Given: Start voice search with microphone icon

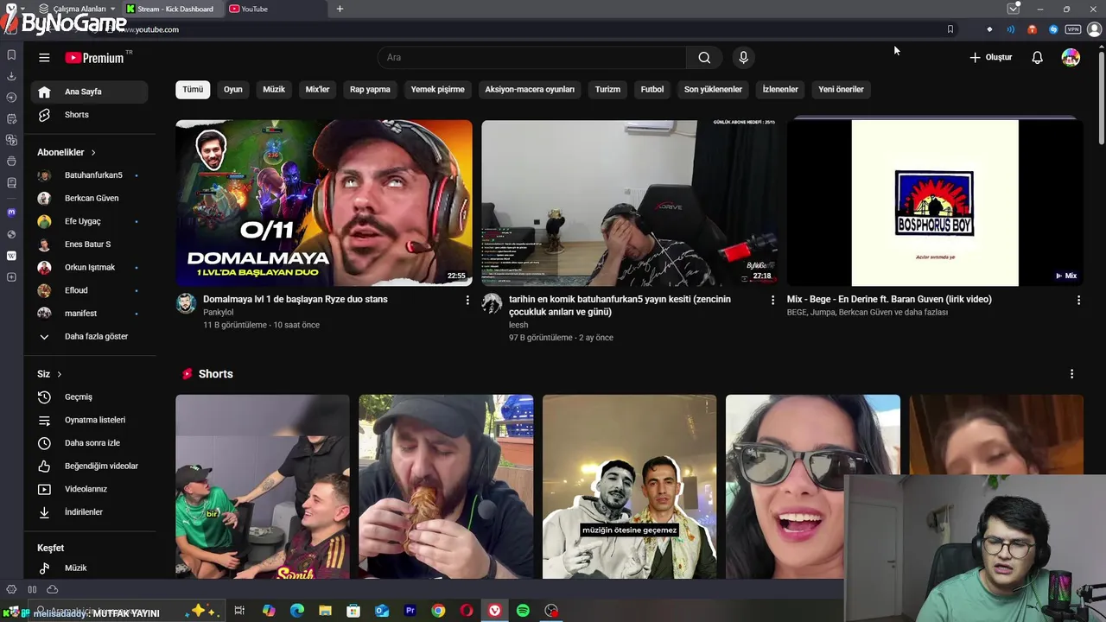Looking at the screenshot, I should 743,58.
